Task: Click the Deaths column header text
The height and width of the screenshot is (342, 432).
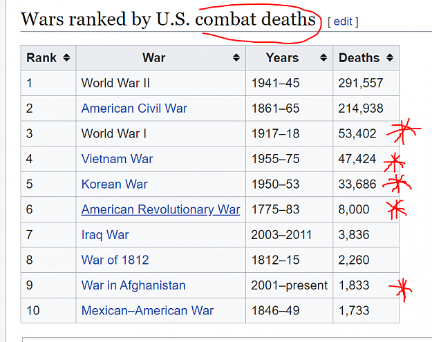Action: click(x=359, y=58)
